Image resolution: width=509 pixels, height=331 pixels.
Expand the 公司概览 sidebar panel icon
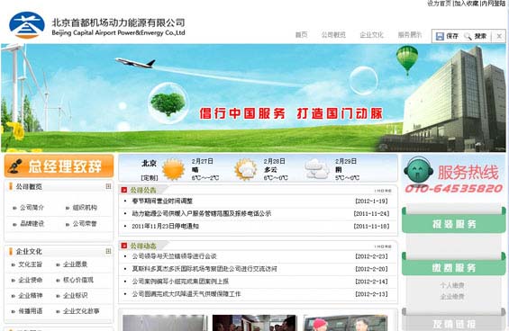point(108,186)
